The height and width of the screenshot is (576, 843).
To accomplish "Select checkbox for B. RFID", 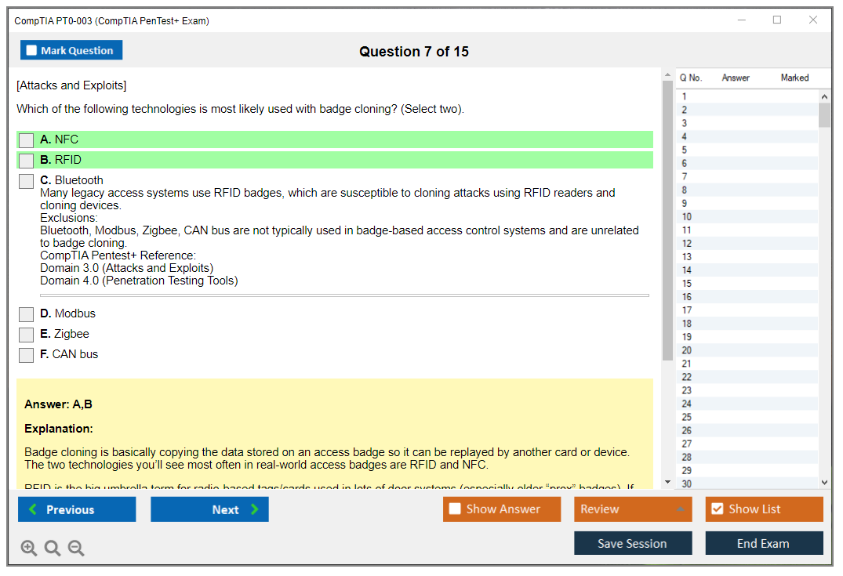I will (27, 161).
